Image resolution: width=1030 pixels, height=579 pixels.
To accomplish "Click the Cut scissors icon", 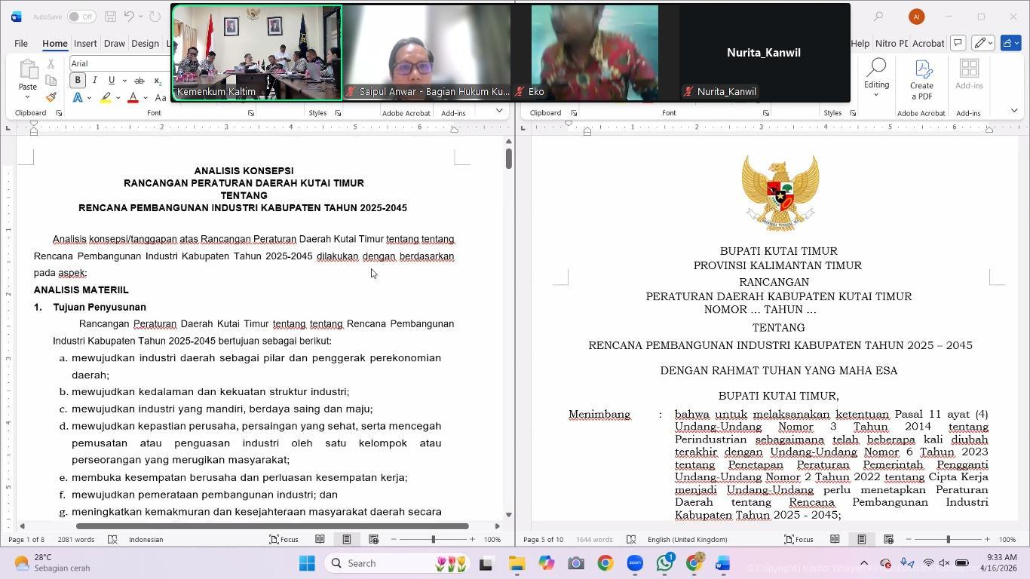I will (51, 64).
